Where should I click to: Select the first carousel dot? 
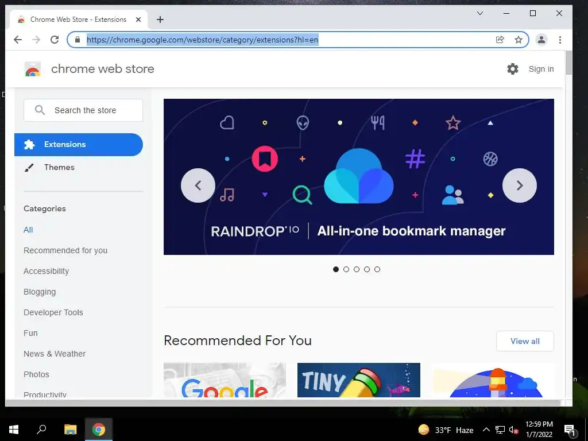point(335,269)
